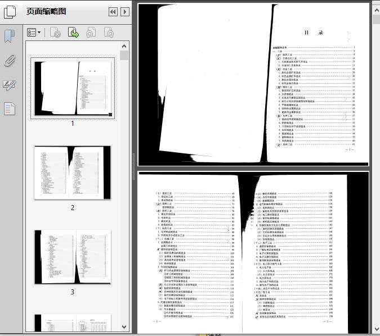This screenshot has height=336, width=380.
Task: Click thumbnail pane scroll-up arrow
Action: pyautogui.click(x=124, y=46)
